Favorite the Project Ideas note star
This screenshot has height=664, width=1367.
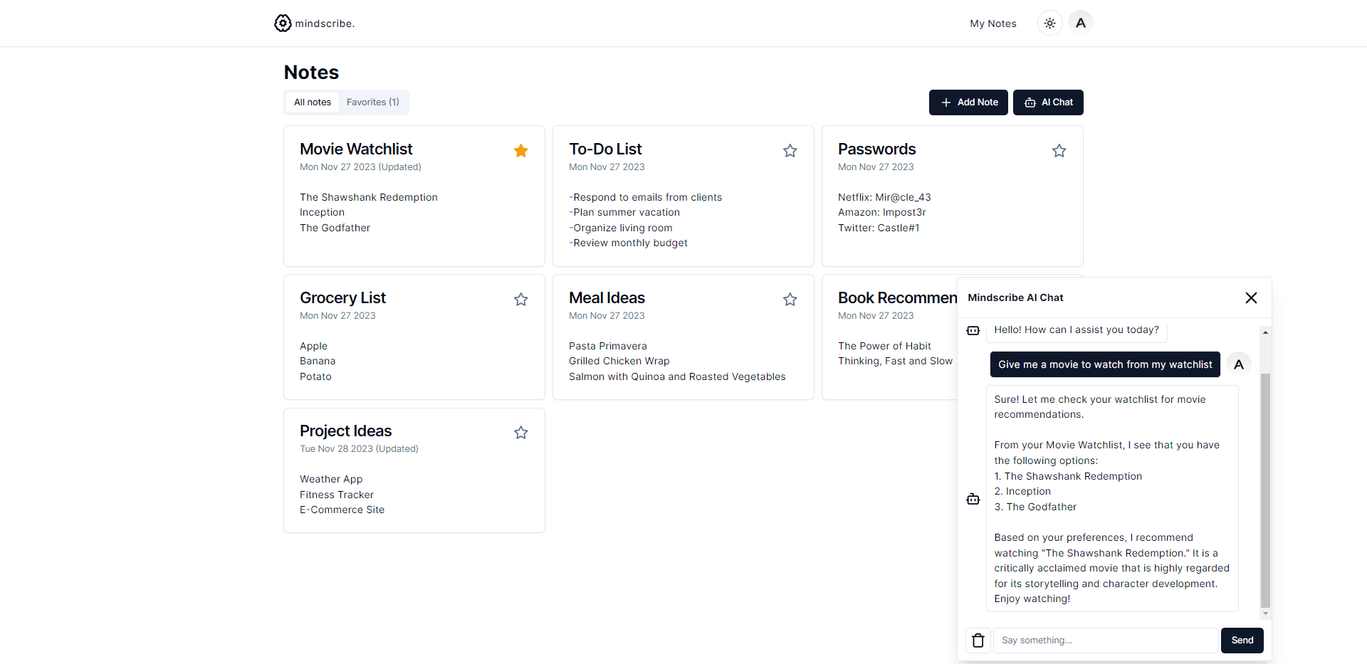(521, 433)
